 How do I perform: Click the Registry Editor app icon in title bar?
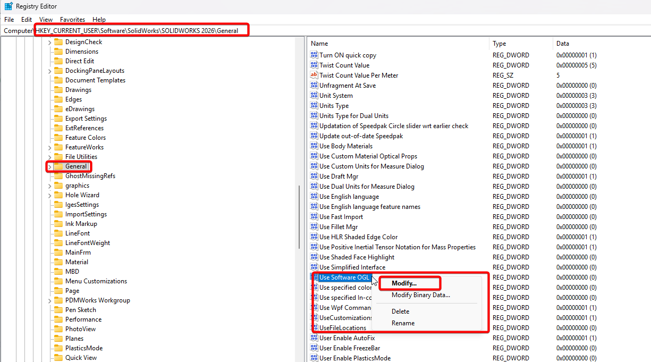point(9,6)
